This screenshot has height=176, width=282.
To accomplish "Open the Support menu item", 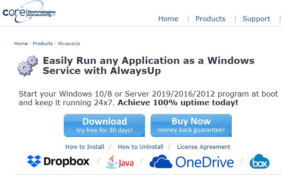I will [x=256, y=19].
